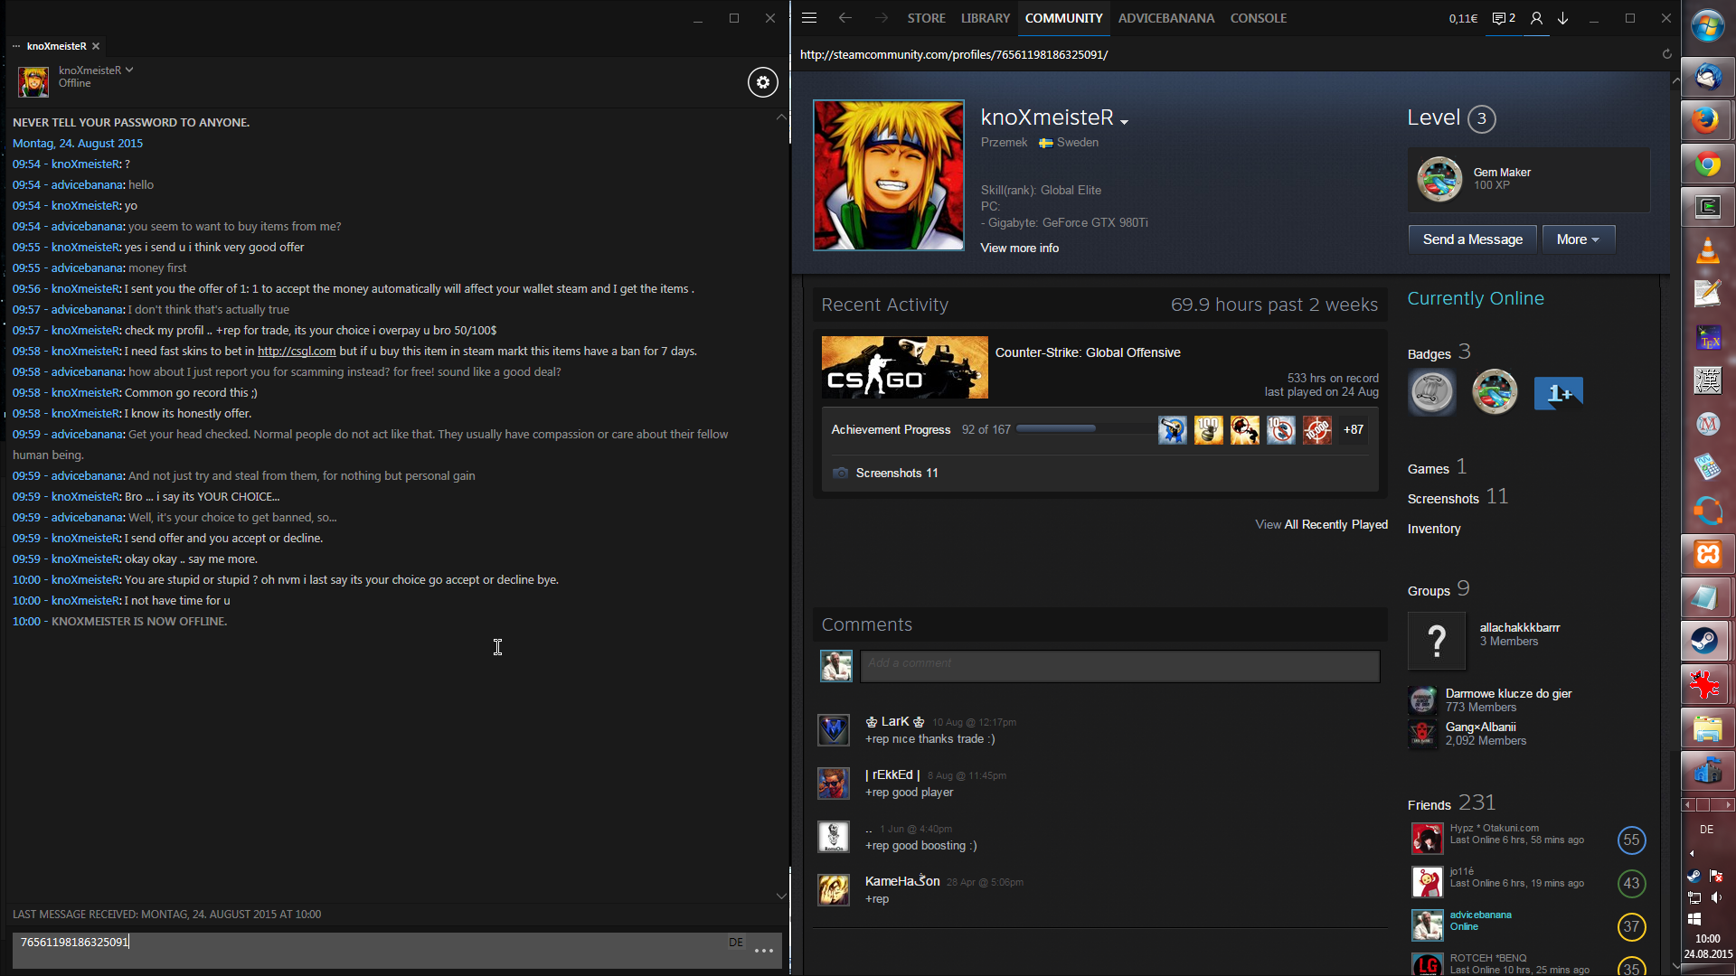Viewport: 1736px width, 976px height.
Task: Click the Steam icon in the taskbar
Action: pyautogui.click(x=1706, y=641)
